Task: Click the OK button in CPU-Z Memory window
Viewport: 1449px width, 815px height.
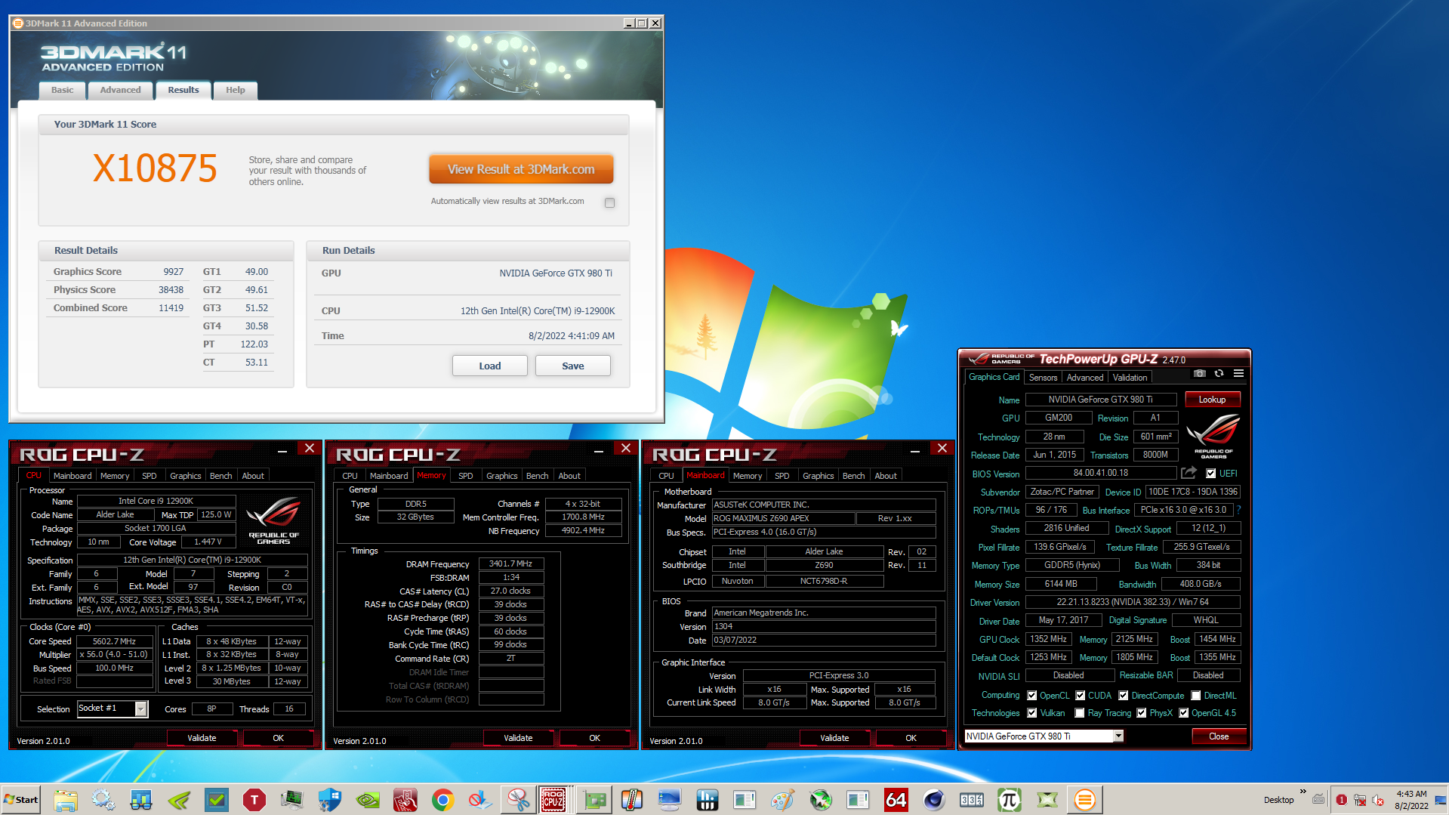Action: [x=595, y=738]
